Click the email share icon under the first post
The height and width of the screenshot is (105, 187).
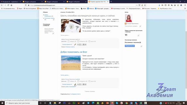(78, 45)
